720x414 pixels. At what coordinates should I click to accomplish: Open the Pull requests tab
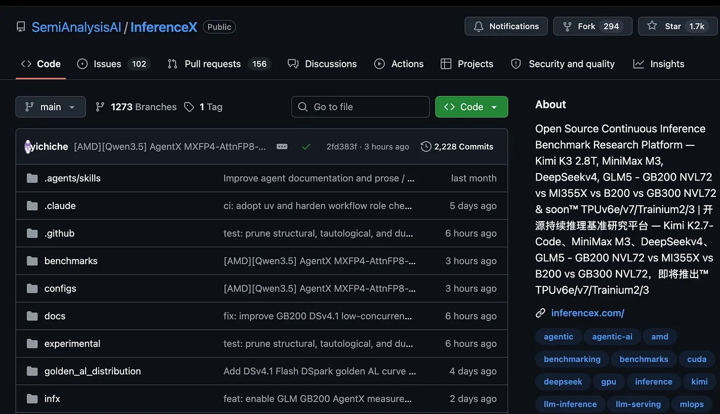[219, 64]
